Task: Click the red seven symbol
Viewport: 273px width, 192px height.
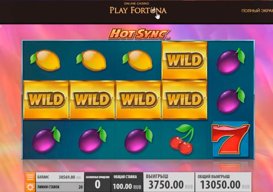Action: pyautogui.click(x=231, y=139)
